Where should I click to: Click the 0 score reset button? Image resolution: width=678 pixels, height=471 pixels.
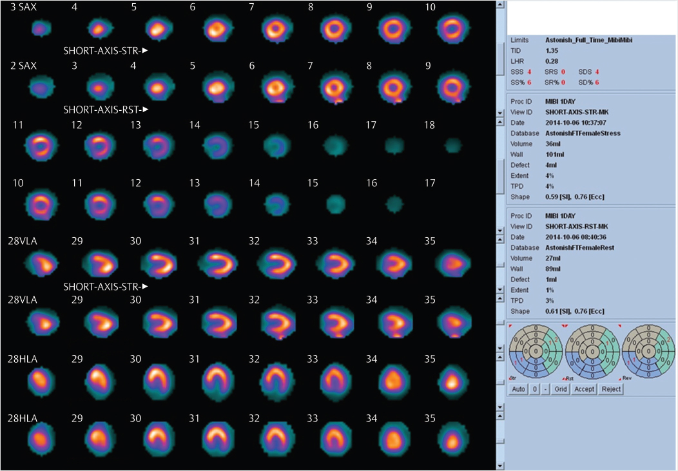[x=534, y=389]
